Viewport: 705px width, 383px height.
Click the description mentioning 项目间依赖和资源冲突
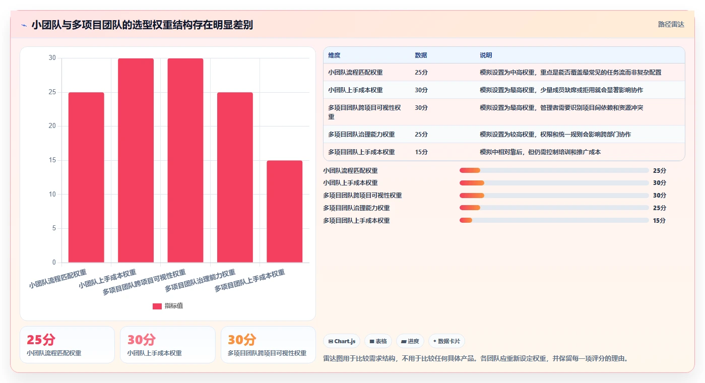[x=561, y=108]
